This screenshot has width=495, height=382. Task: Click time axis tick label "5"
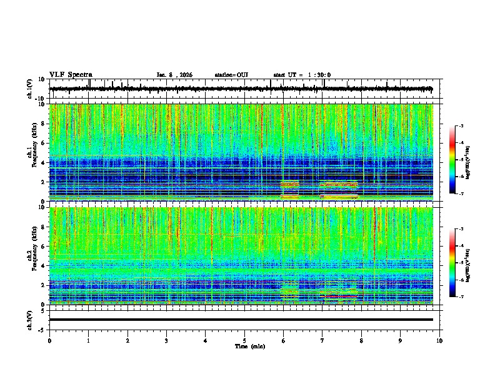pos(244,341)
